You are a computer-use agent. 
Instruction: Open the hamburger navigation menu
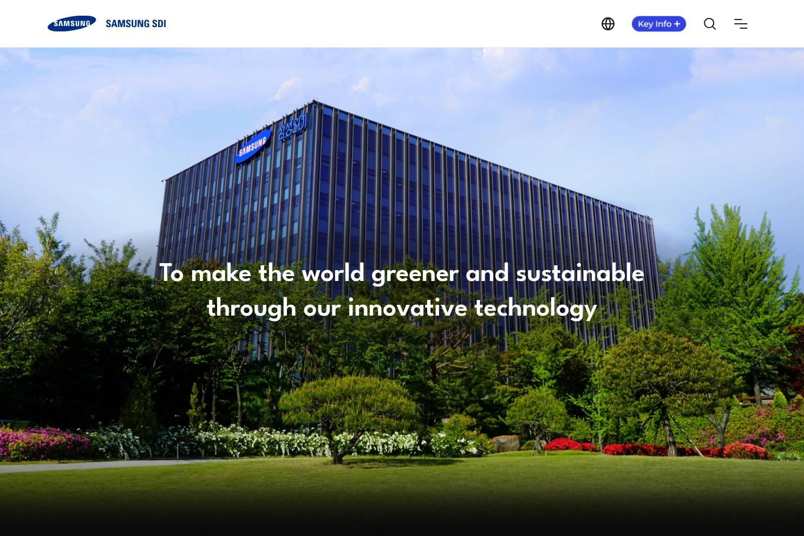(x=741, y=24)
